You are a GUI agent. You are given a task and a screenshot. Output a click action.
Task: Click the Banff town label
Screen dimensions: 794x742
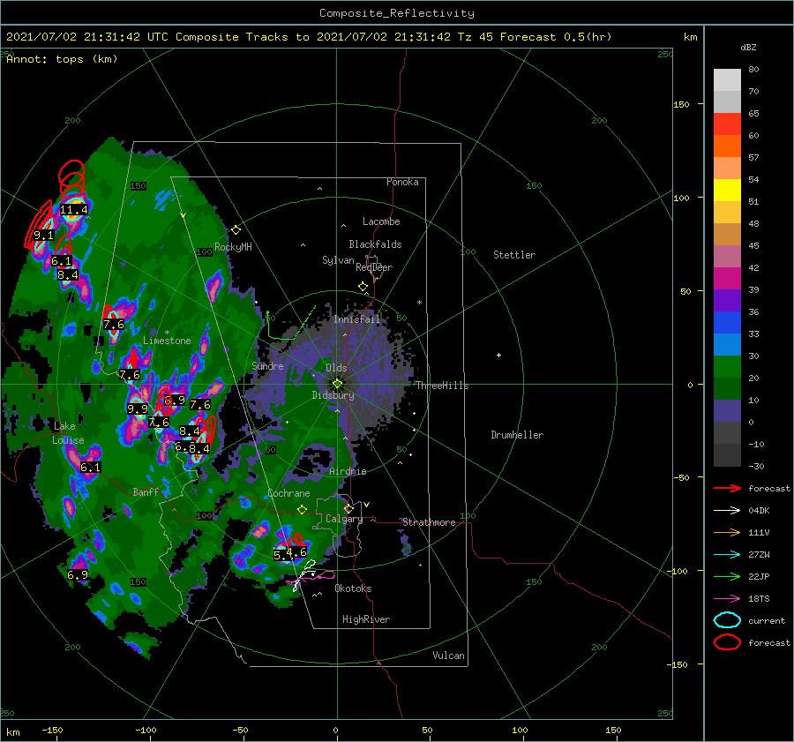146,492
